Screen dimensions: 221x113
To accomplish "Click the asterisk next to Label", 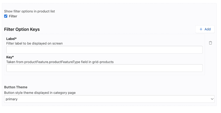I will [16, 38].
